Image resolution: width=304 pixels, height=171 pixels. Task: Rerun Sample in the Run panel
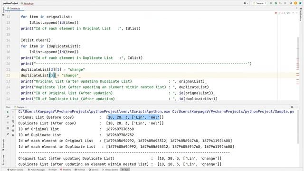(8, 112)
